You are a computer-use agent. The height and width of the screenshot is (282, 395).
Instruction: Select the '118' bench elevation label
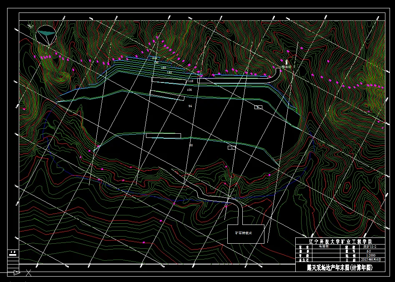(191, 81)
